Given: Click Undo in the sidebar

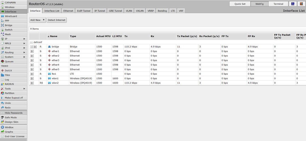Looking at the screenshot, I should (14, 103).
